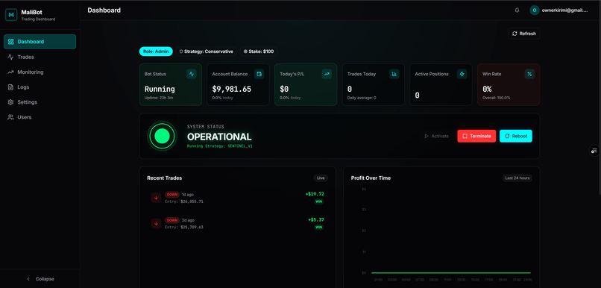This screenshot has width=601, height=288.
Task: Open Settings in the sidebar
Action: click(40, 102)
